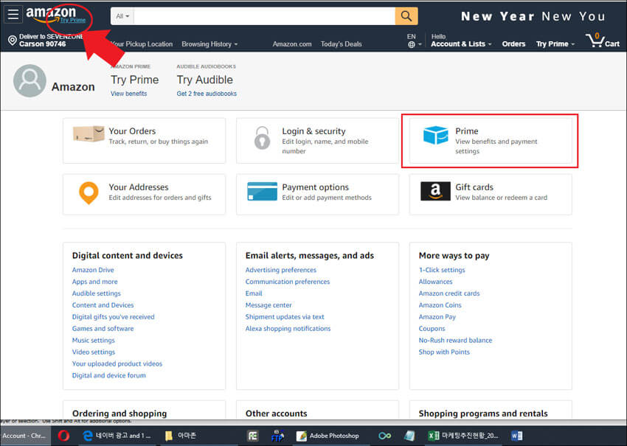Open the Edge browser taskbar item

(117, 436)
